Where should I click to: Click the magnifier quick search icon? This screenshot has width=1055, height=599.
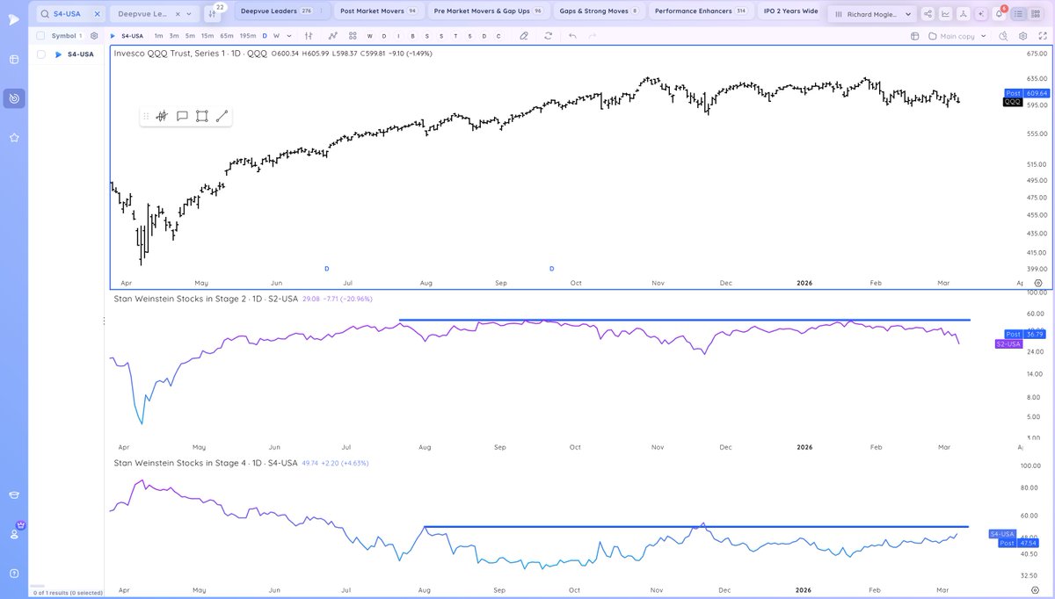[1004, 36]
